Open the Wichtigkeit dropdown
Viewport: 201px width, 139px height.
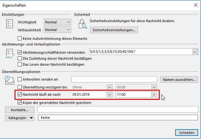pos(57,22)
